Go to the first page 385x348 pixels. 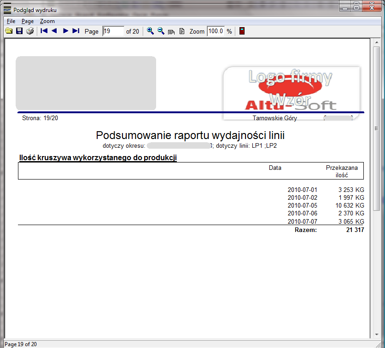coord(44,31)
